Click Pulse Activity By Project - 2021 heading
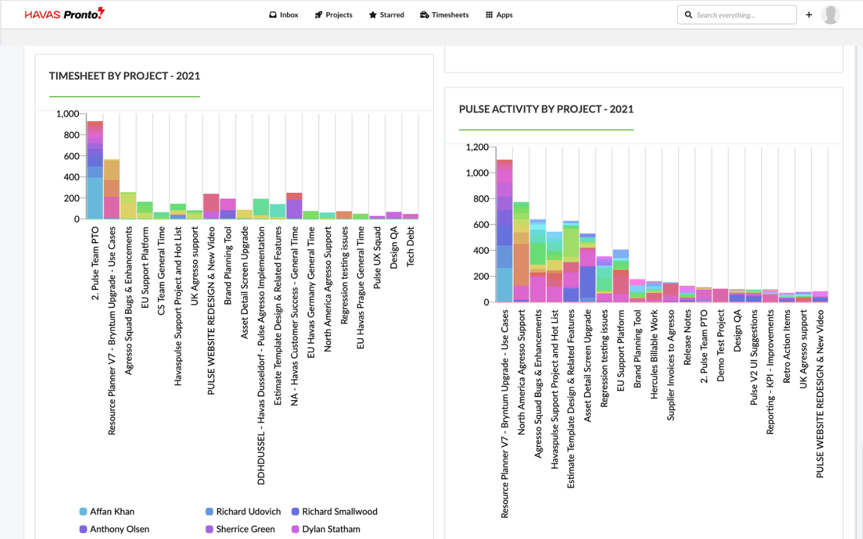Image resolution: width=863 pixels, height=539 pixels. click(x=546, y=109)
